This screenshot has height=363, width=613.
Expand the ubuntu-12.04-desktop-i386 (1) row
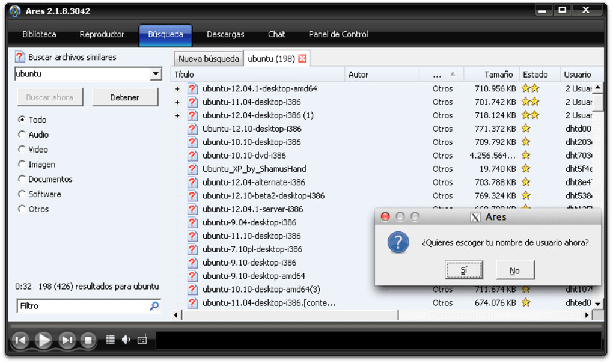pos(177,115)
